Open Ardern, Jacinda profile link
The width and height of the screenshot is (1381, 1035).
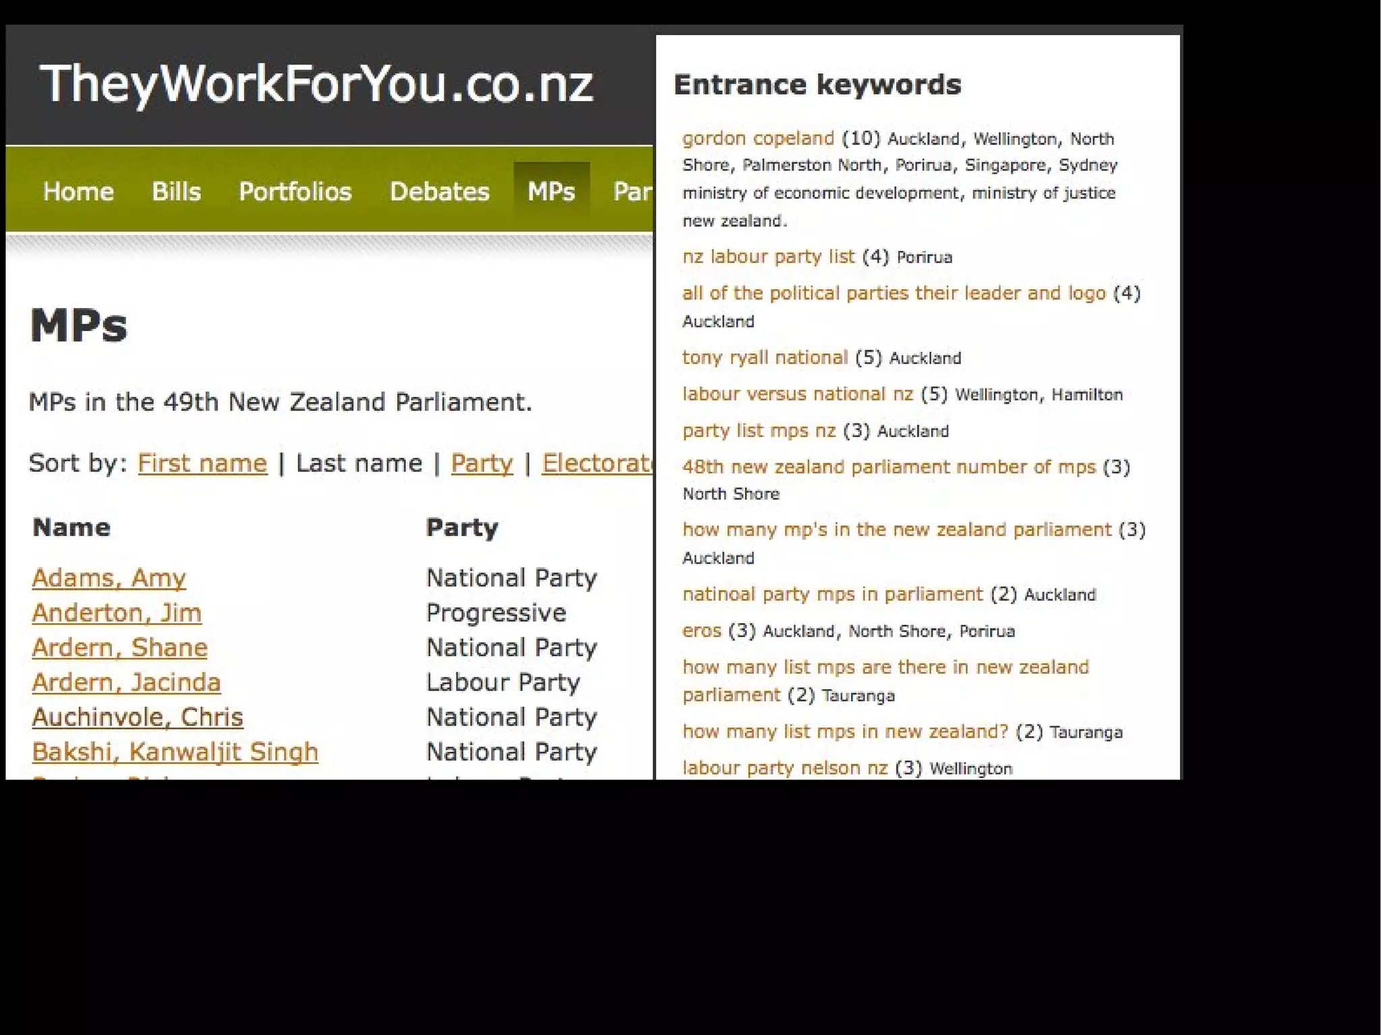[x=126, y=682]
